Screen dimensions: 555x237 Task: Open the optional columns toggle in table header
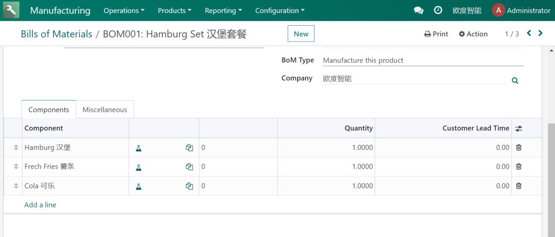[518, 128]
